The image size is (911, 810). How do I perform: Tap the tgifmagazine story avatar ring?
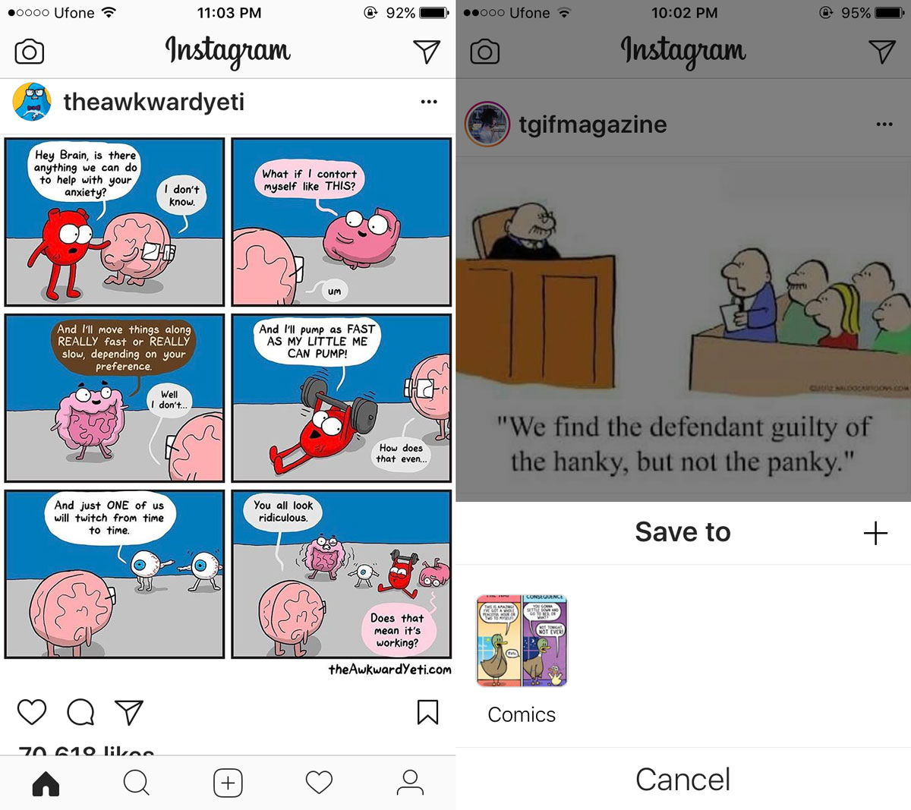pyautogui.click(x=487, y=124)
